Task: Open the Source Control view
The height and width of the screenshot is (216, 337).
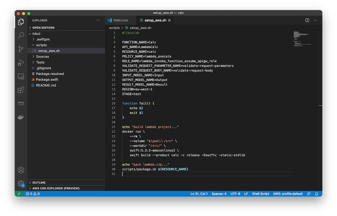Action: [x=21, y=49]
